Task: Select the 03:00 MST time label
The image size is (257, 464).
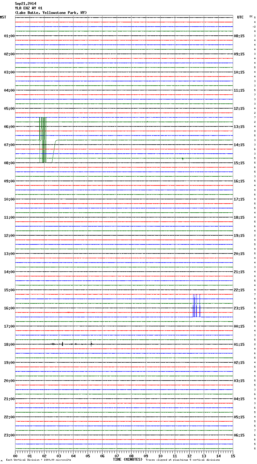Action: pos(9,72)
